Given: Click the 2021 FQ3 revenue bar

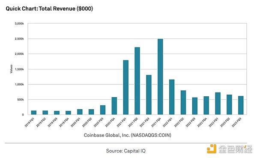Looking at the screenshot, I should point(149,95).
